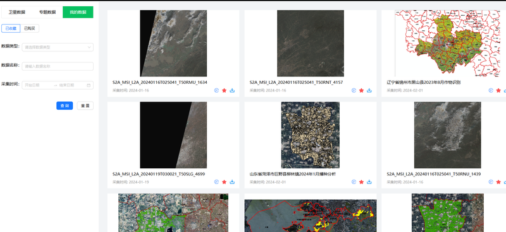Open the 开始日期 date picker
This screenshot has width=506, height=232.
pos(37,85)
